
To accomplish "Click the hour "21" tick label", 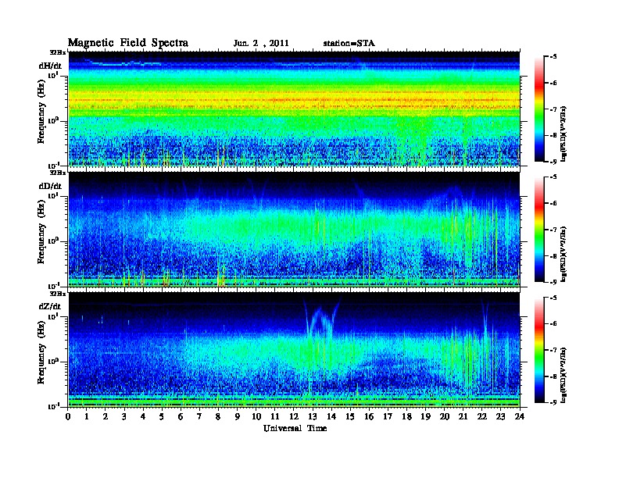I will tap(463, 417).
